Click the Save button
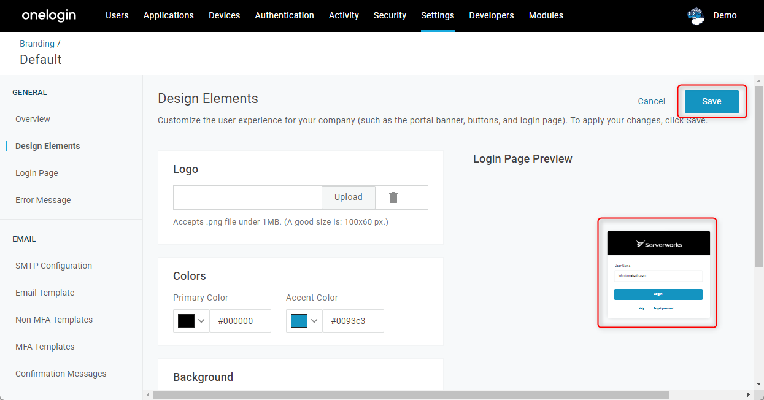Screen dimensions: 764x400 tap(712, 101)
